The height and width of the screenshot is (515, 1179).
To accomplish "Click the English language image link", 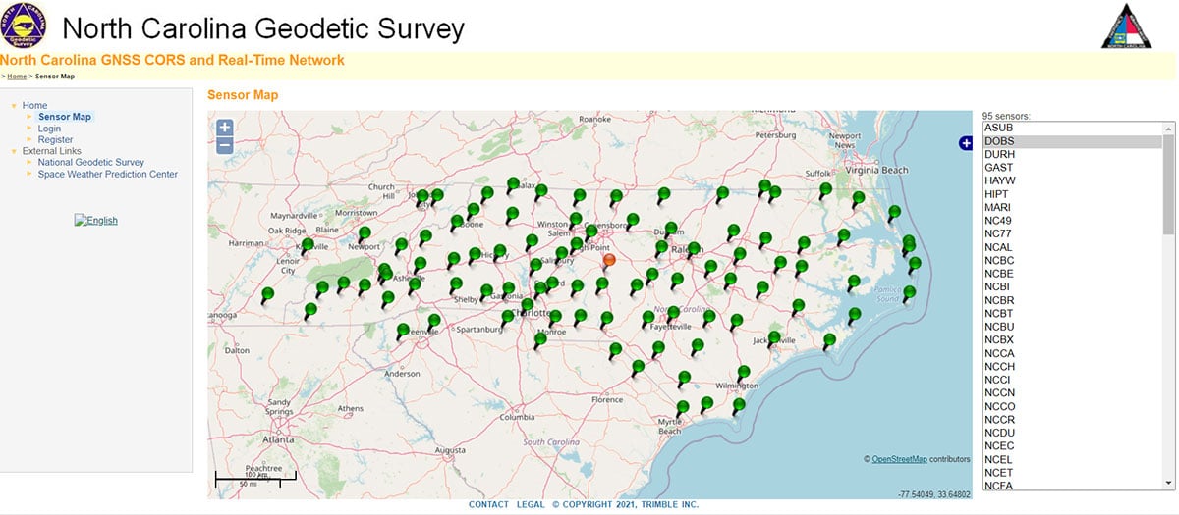I will (x=96, y=221).
